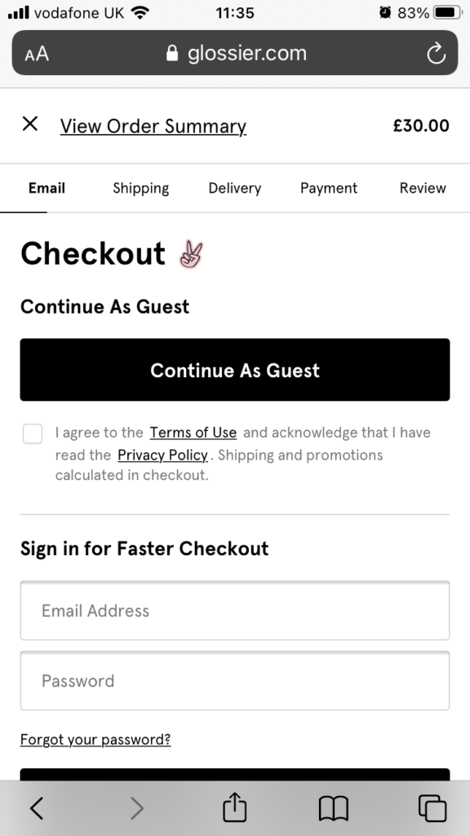Viewport: 470px width, 836px height.
Task: Go back with Safari's back arrow
Action: coord(36,807)
